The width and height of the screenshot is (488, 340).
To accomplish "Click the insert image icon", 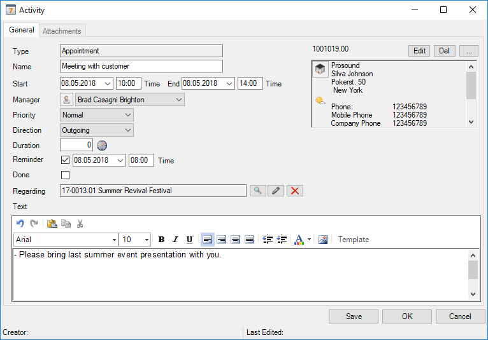I will (x=323, y=240).
